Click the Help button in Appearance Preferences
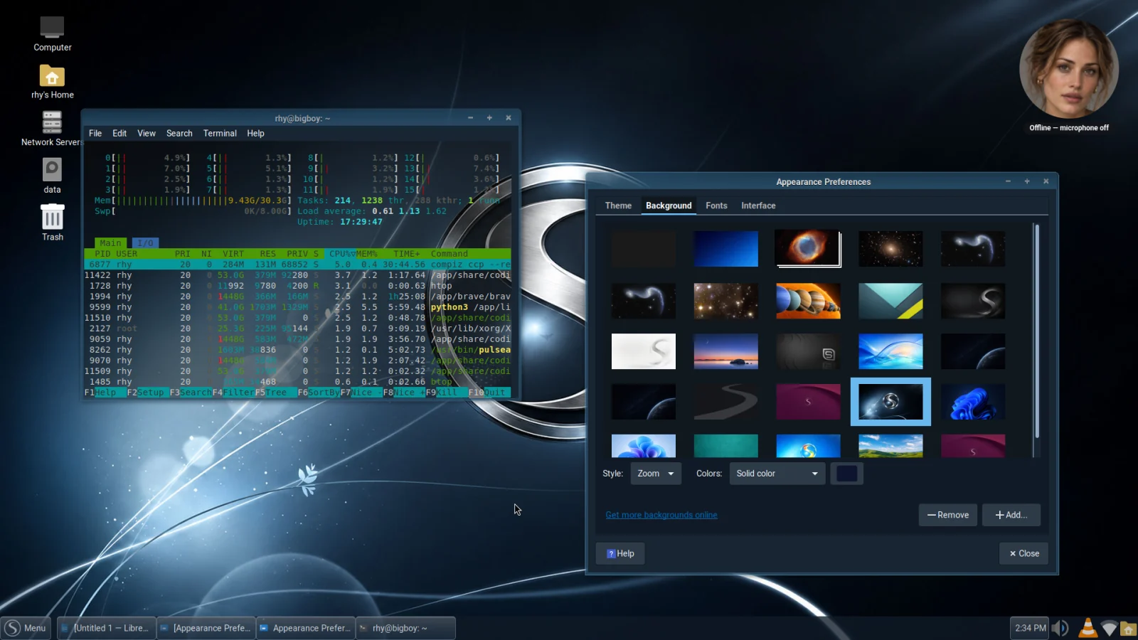Image resolution: width=1138 pixels, height=640 pixels. [620, 553]
